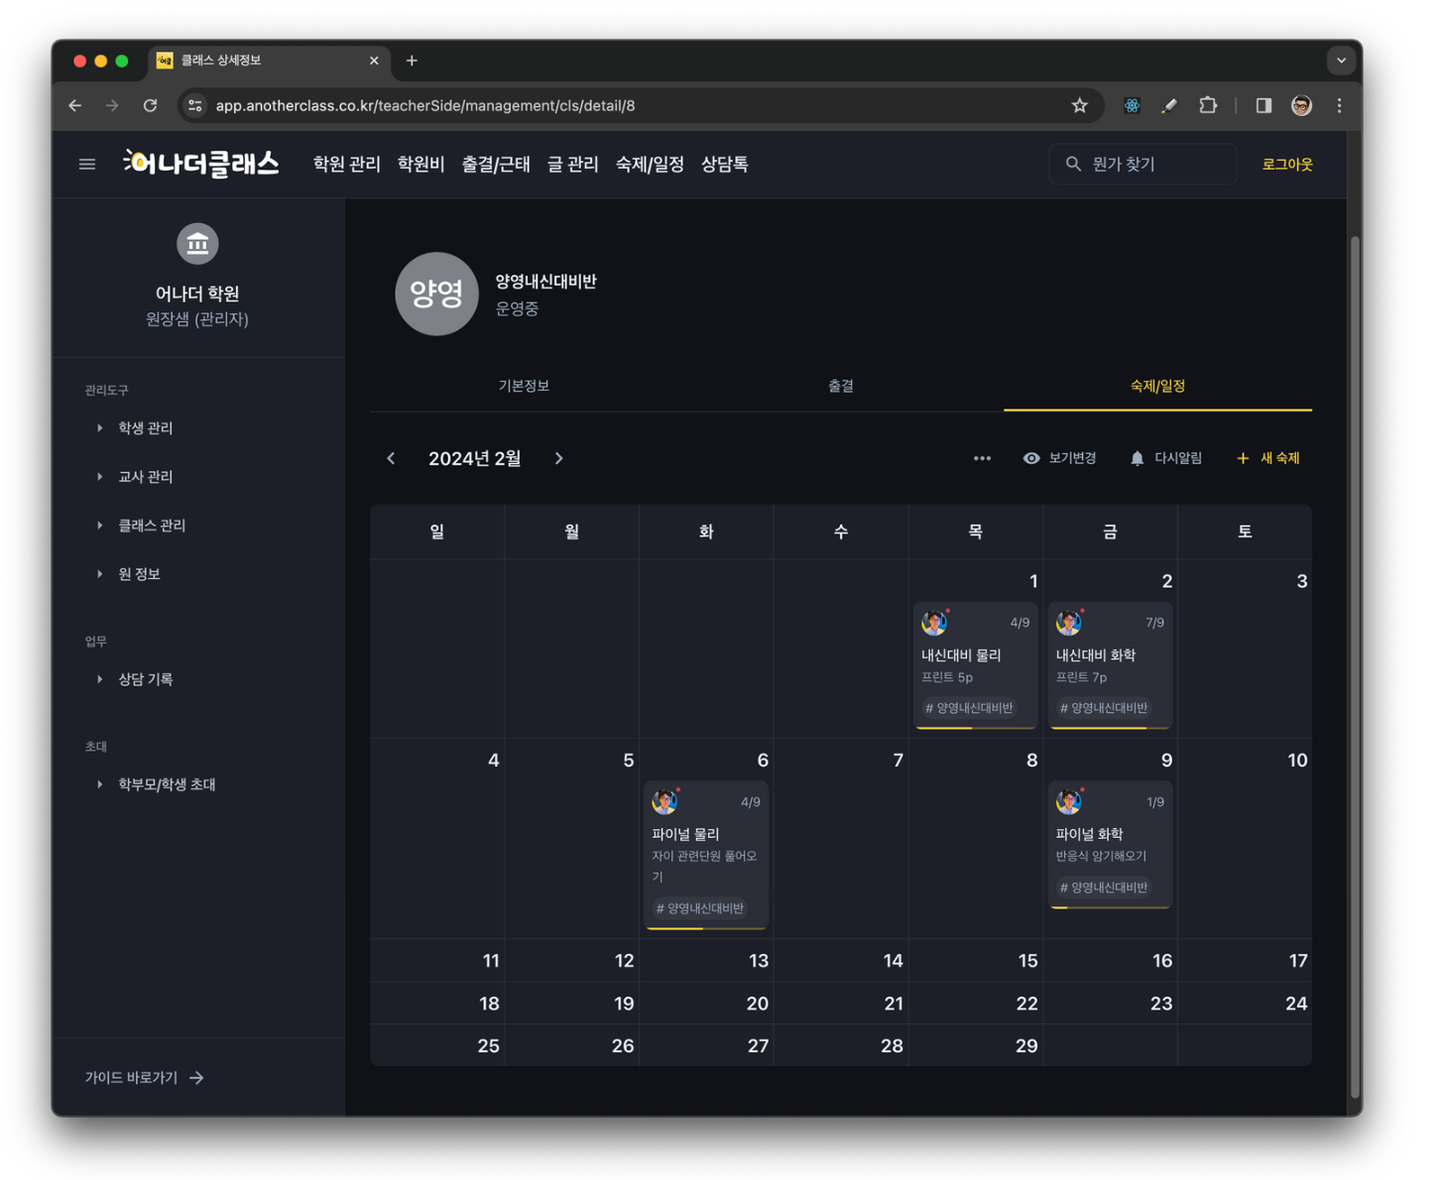
Task: Open the 내신대비 화학 homework card
Action: pyautogui.click(x=1110, y=664)
